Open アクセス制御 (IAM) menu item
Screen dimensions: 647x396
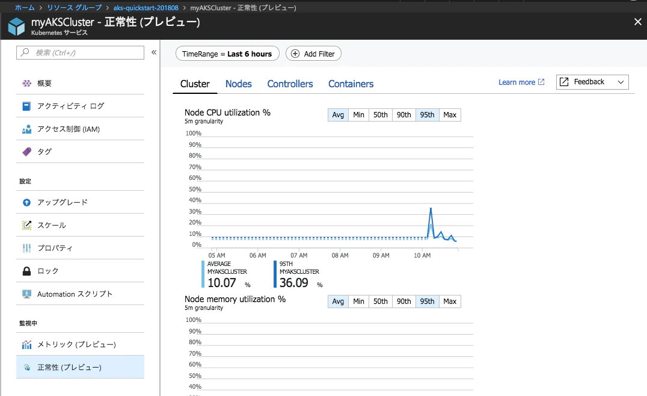click(x=80, y=129)
